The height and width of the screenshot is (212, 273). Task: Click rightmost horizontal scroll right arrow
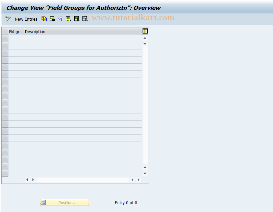tap(139, 180)
